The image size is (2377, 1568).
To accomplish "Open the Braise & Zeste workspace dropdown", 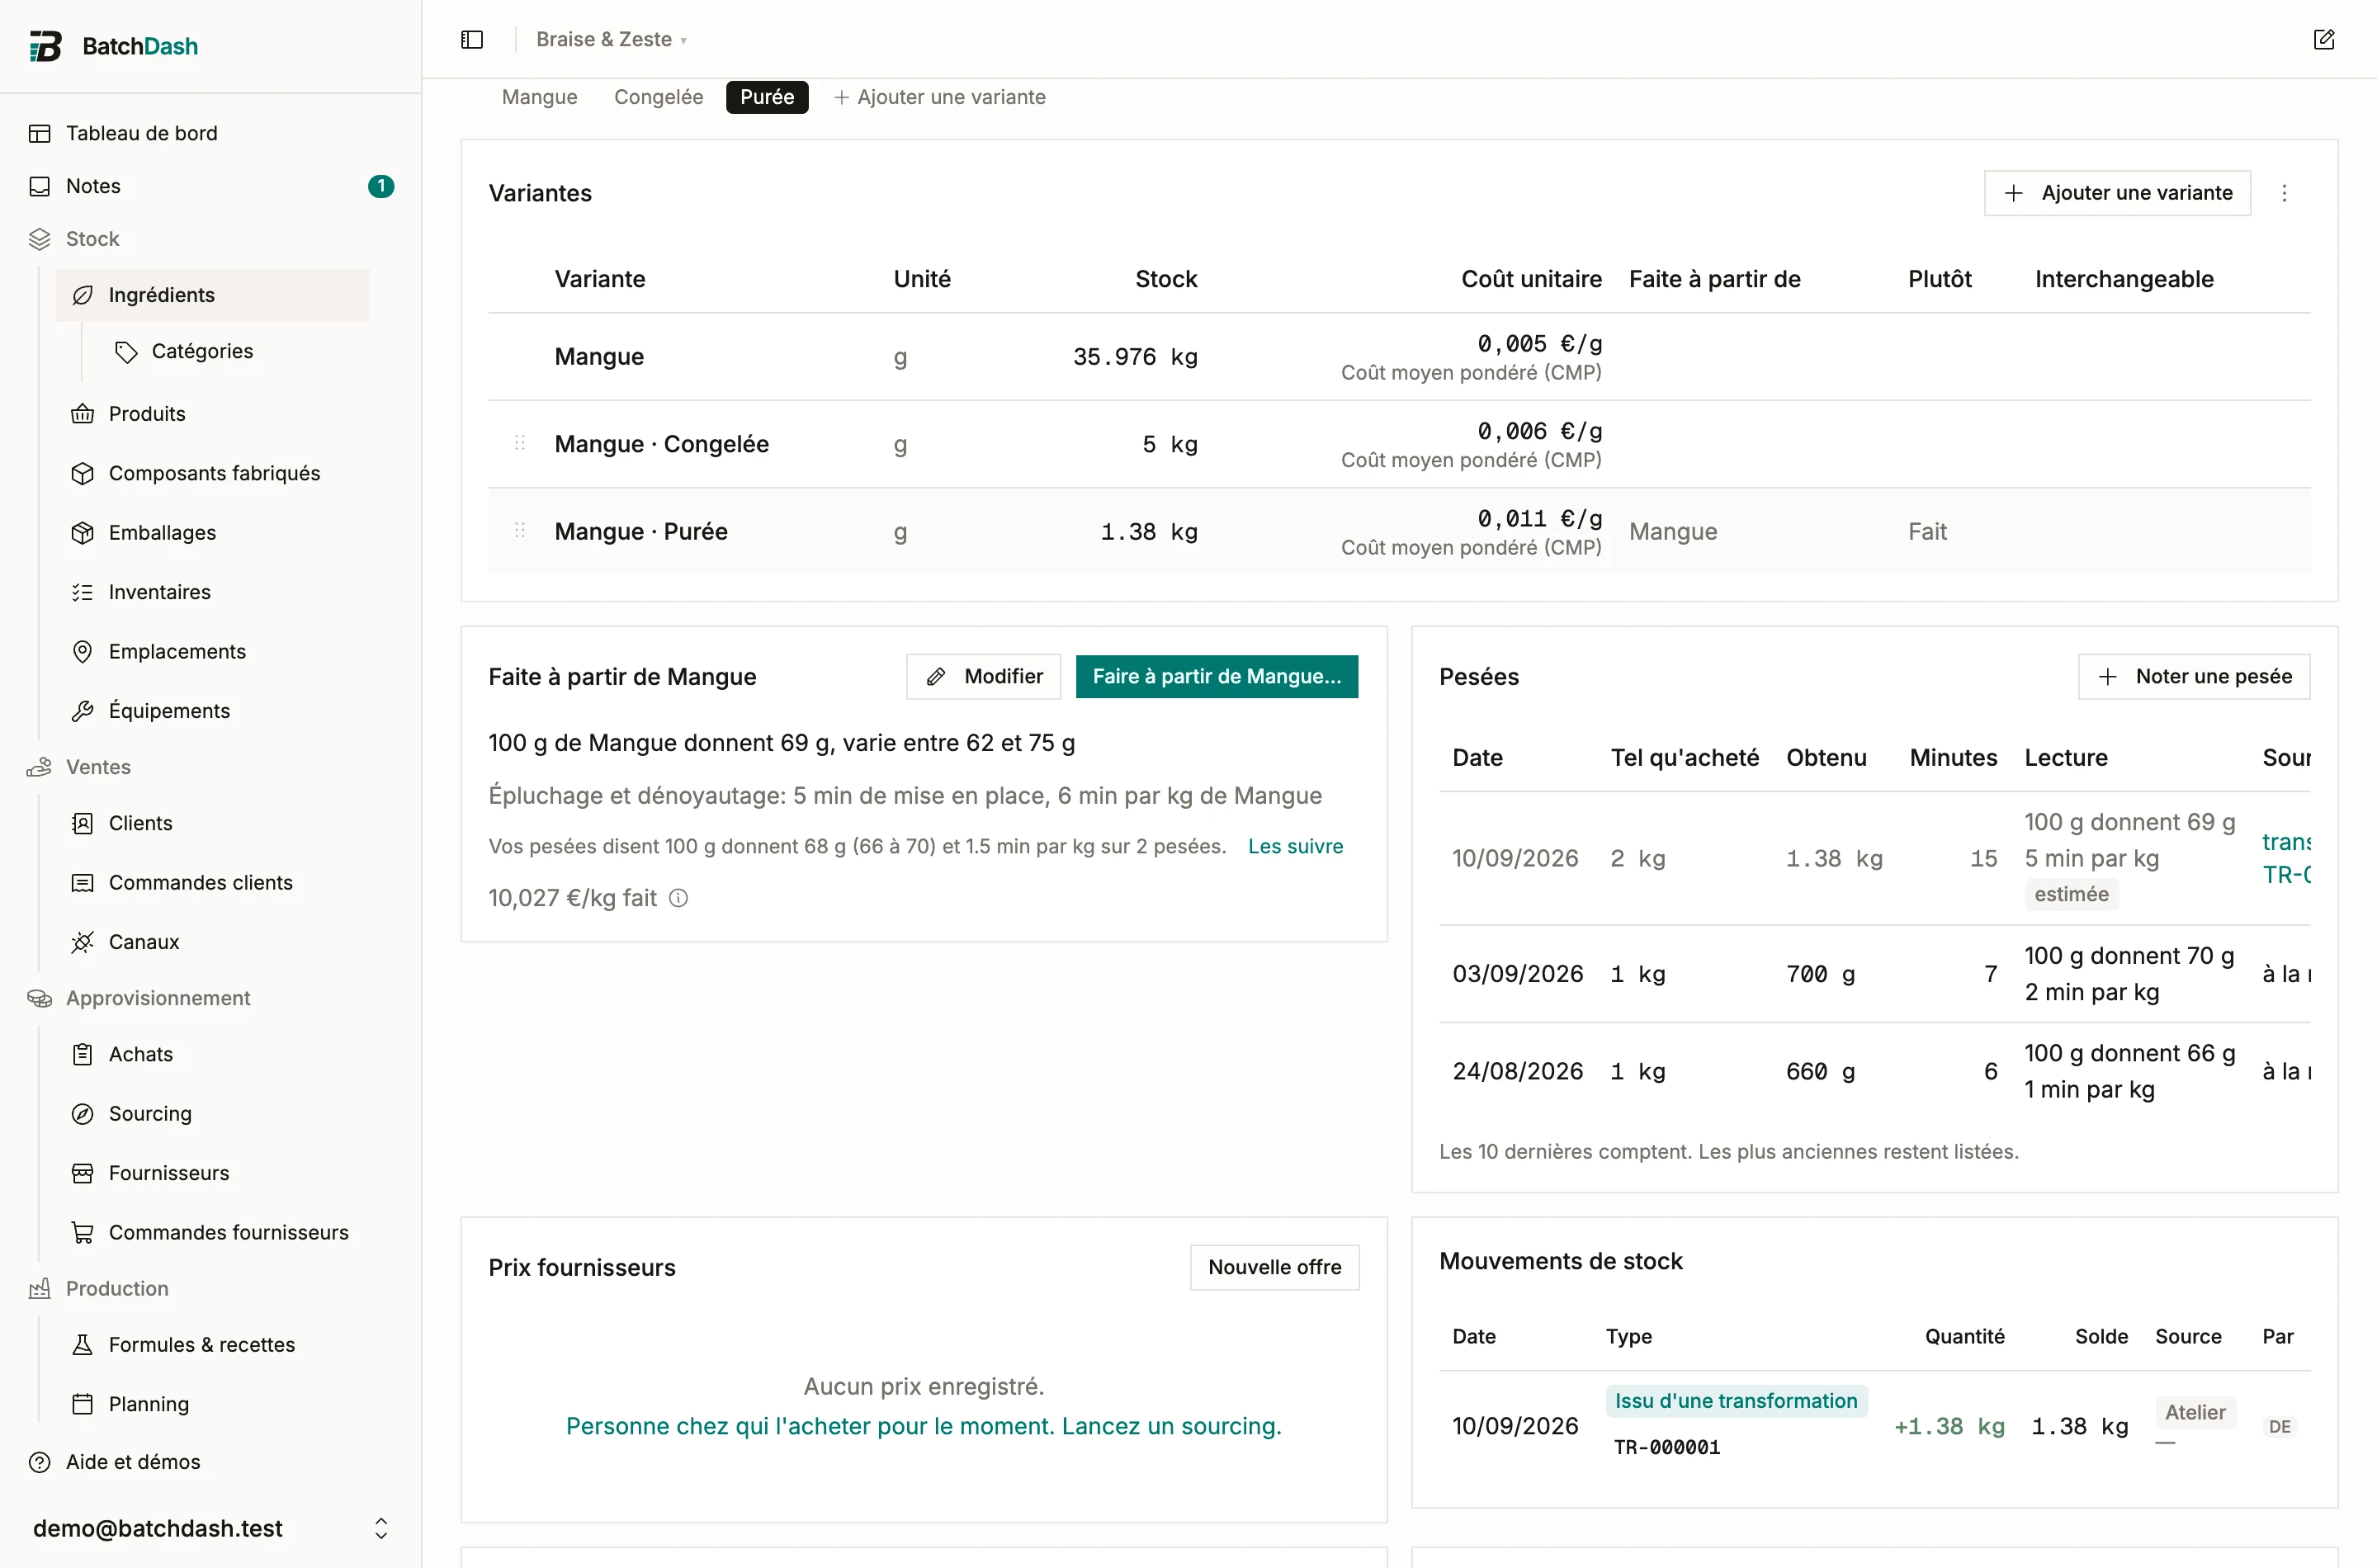I will (x=611, y=39).
